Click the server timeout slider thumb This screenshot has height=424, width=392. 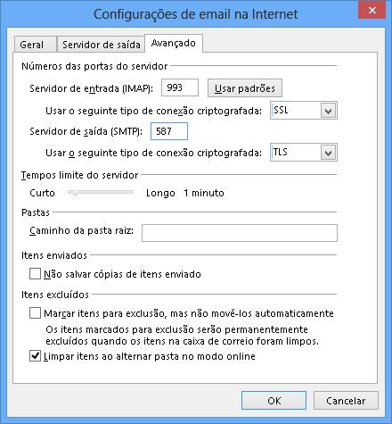tap(75, 193)
